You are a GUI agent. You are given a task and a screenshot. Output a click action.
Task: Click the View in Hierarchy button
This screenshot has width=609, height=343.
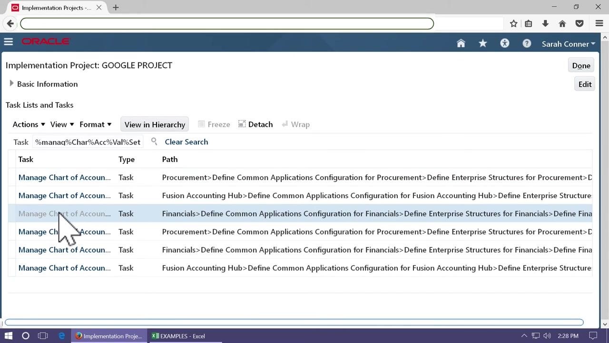point(155,124)
